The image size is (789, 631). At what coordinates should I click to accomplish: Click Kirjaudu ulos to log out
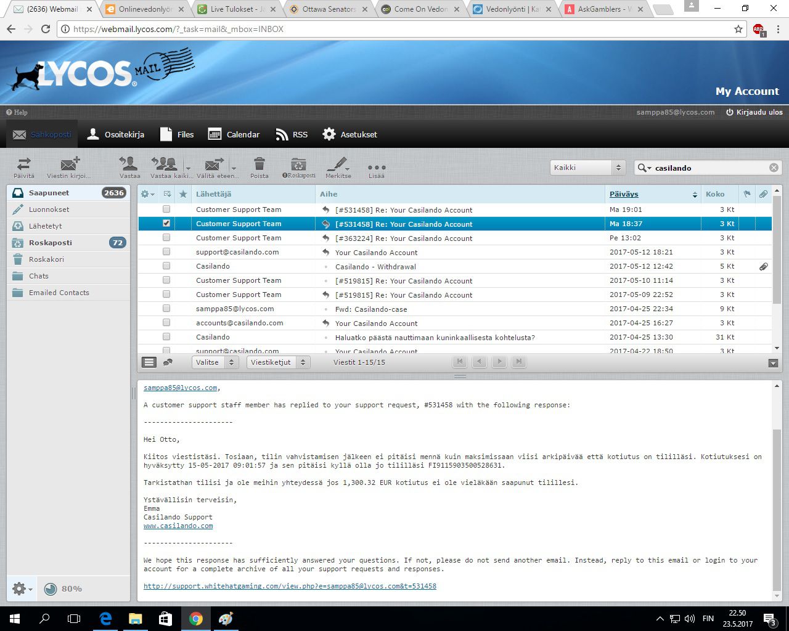pos(754,112)
